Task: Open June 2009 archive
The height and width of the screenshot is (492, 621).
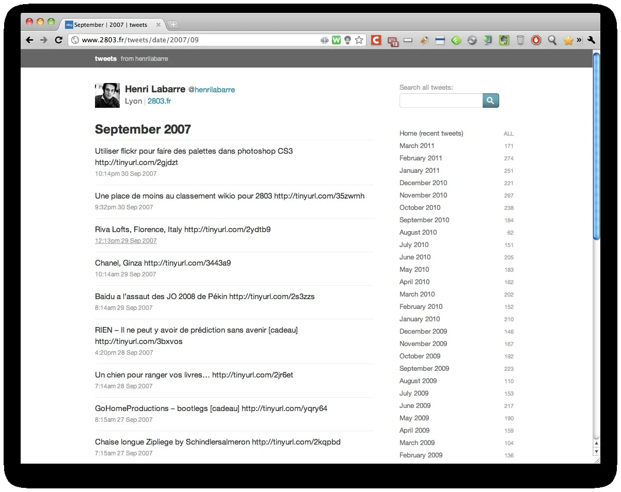Action: coord(415,406)
